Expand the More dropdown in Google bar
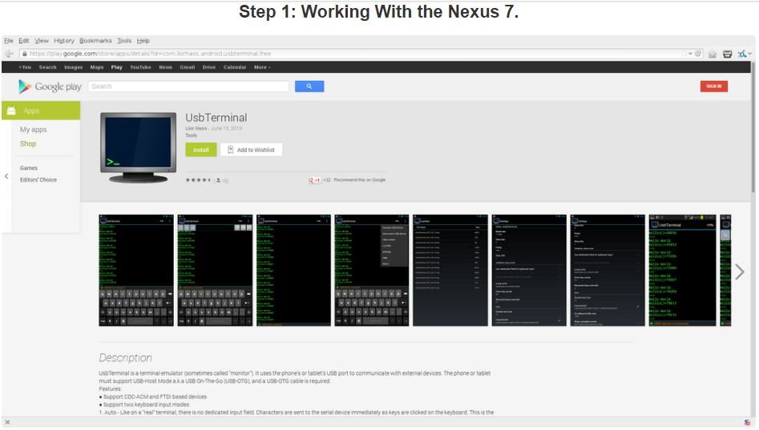759x430 pixels. (x=262, y=67)
